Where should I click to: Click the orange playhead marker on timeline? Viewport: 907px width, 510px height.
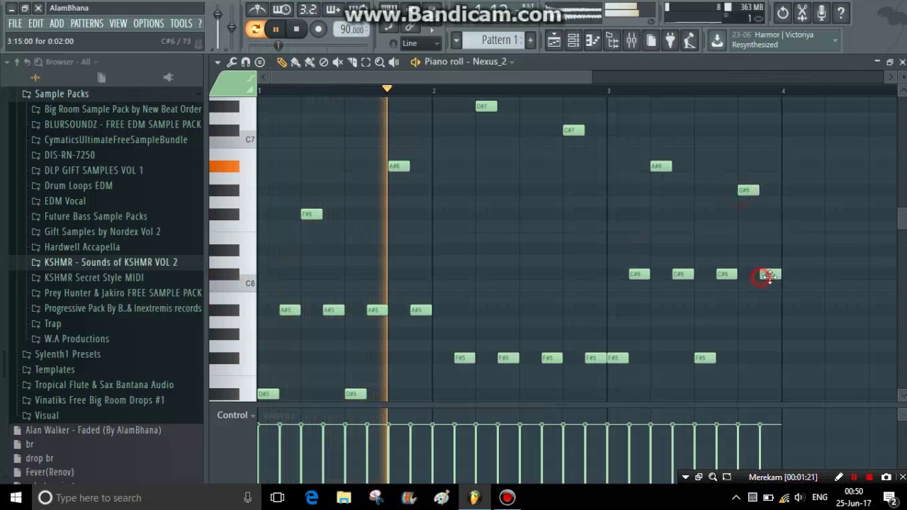coord(387,89)
